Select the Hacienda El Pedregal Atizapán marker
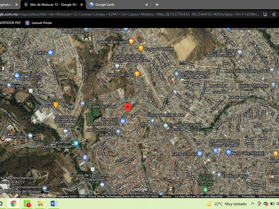279x209 pixels. (76, 144)
